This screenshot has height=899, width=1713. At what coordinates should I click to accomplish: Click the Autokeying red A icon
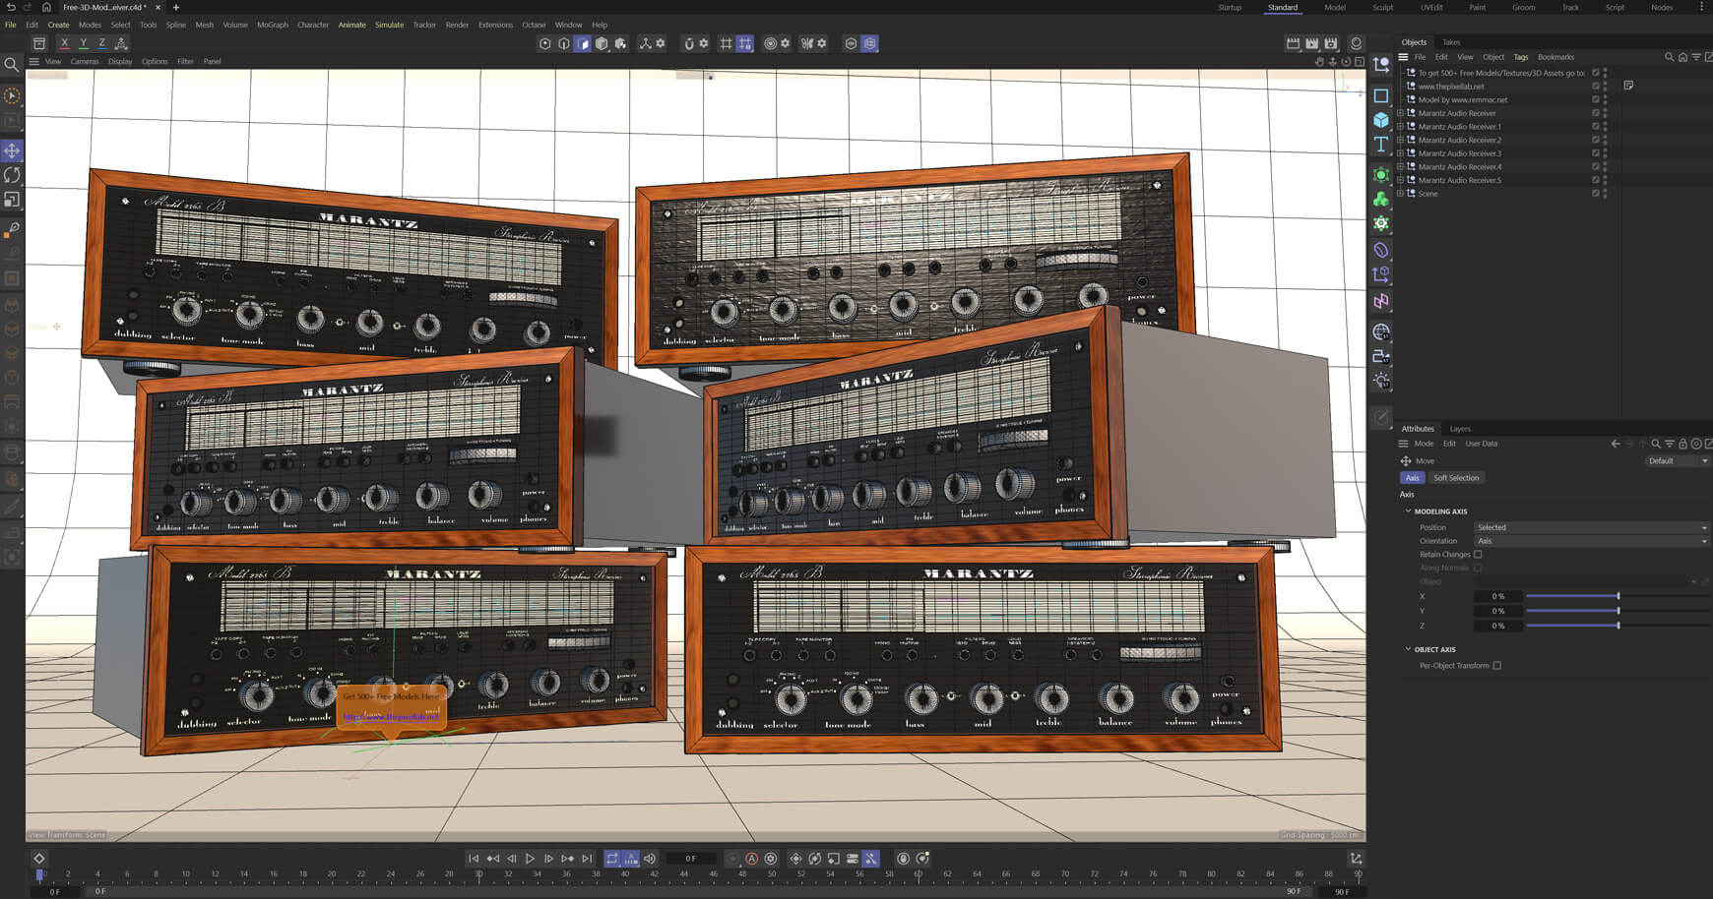(751, 859)
